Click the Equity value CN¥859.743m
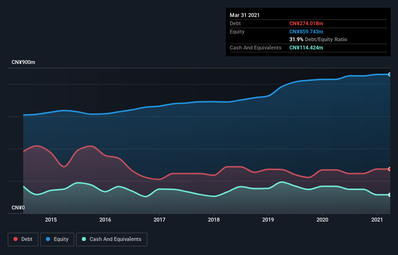Screen dimensions: 398x255 (306, 32)
